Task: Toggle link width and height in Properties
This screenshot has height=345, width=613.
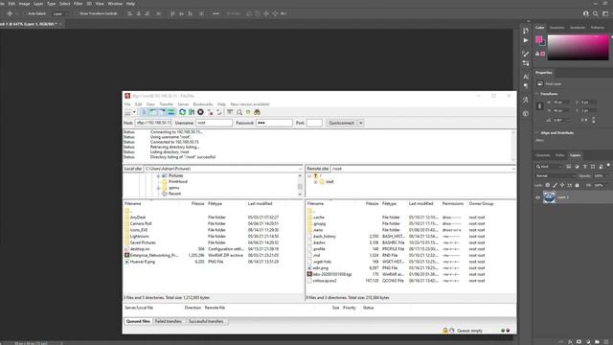Action: tap(540, 106)
